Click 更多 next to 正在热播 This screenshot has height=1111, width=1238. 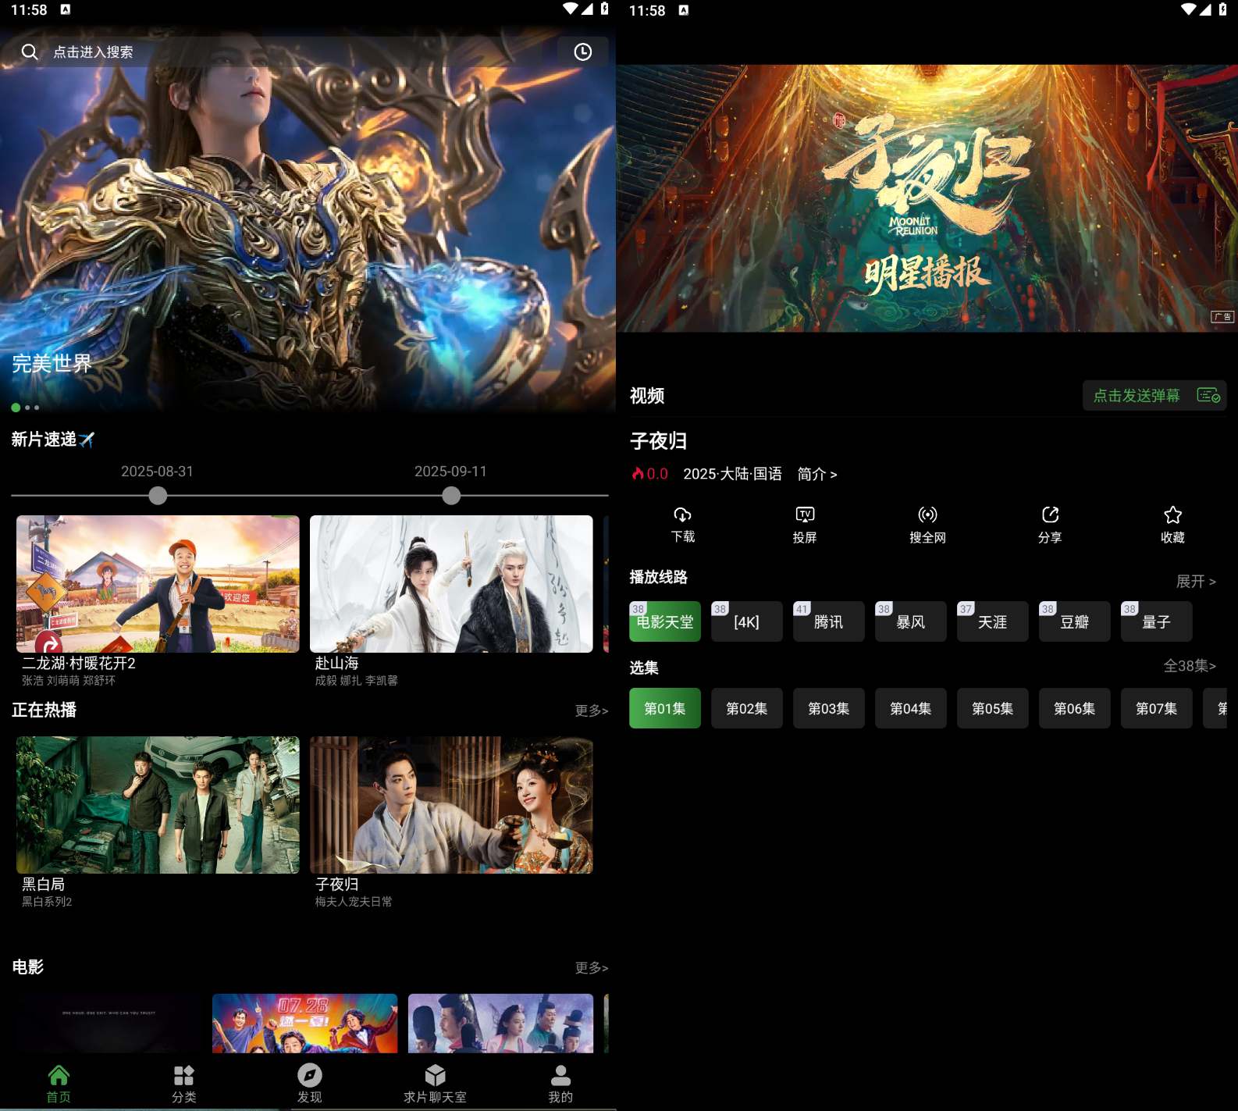592,710
